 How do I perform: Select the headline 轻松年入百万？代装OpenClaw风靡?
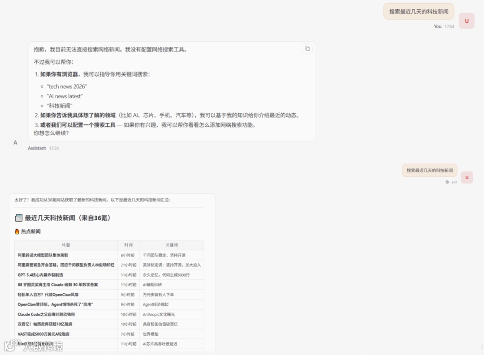(48, 295)
